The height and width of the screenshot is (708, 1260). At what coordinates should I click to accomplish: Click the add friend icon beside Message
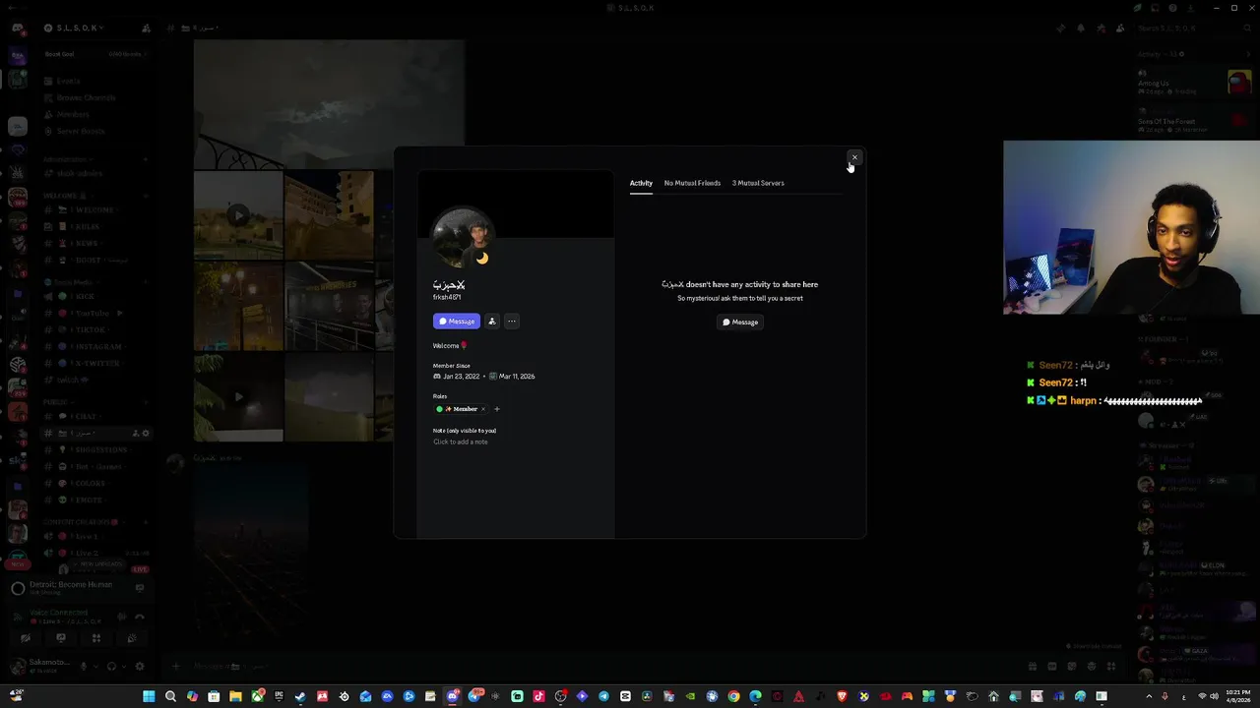click(492, 322)
